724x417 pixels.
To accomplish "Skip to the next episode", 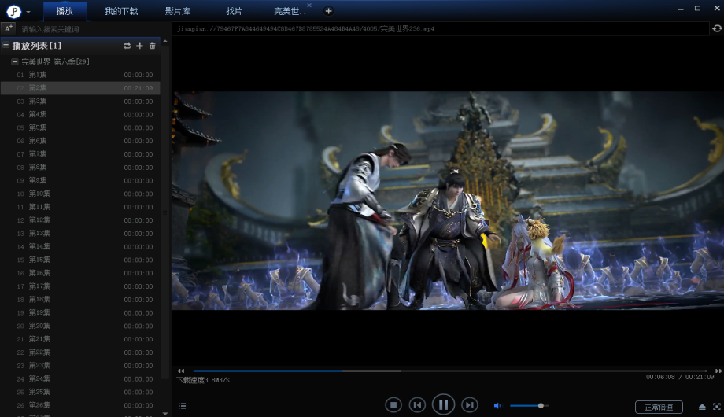I will coord(470,405).
